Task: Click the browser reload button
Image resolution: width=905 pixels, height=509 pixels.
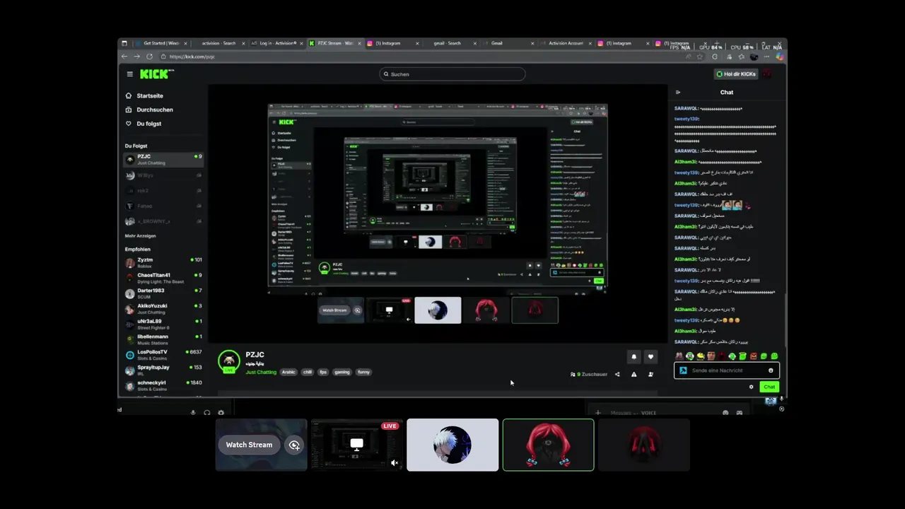Action: (x=149, y=57)
